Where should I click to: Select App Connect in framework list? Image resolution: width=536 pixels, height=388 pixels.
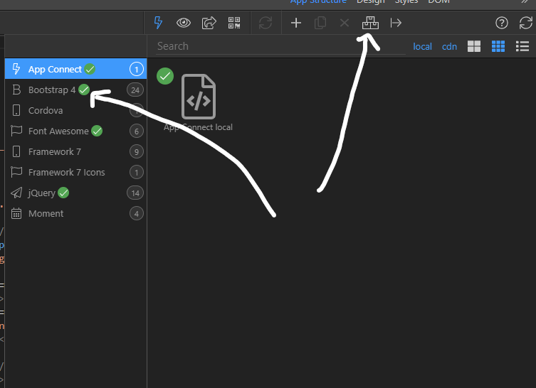[76, 69]
